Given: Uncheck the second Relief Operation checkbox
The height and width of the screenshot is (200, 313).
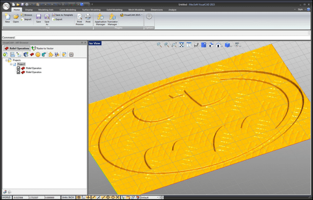Looking at the screenshot, I should (x=18, y=72).
